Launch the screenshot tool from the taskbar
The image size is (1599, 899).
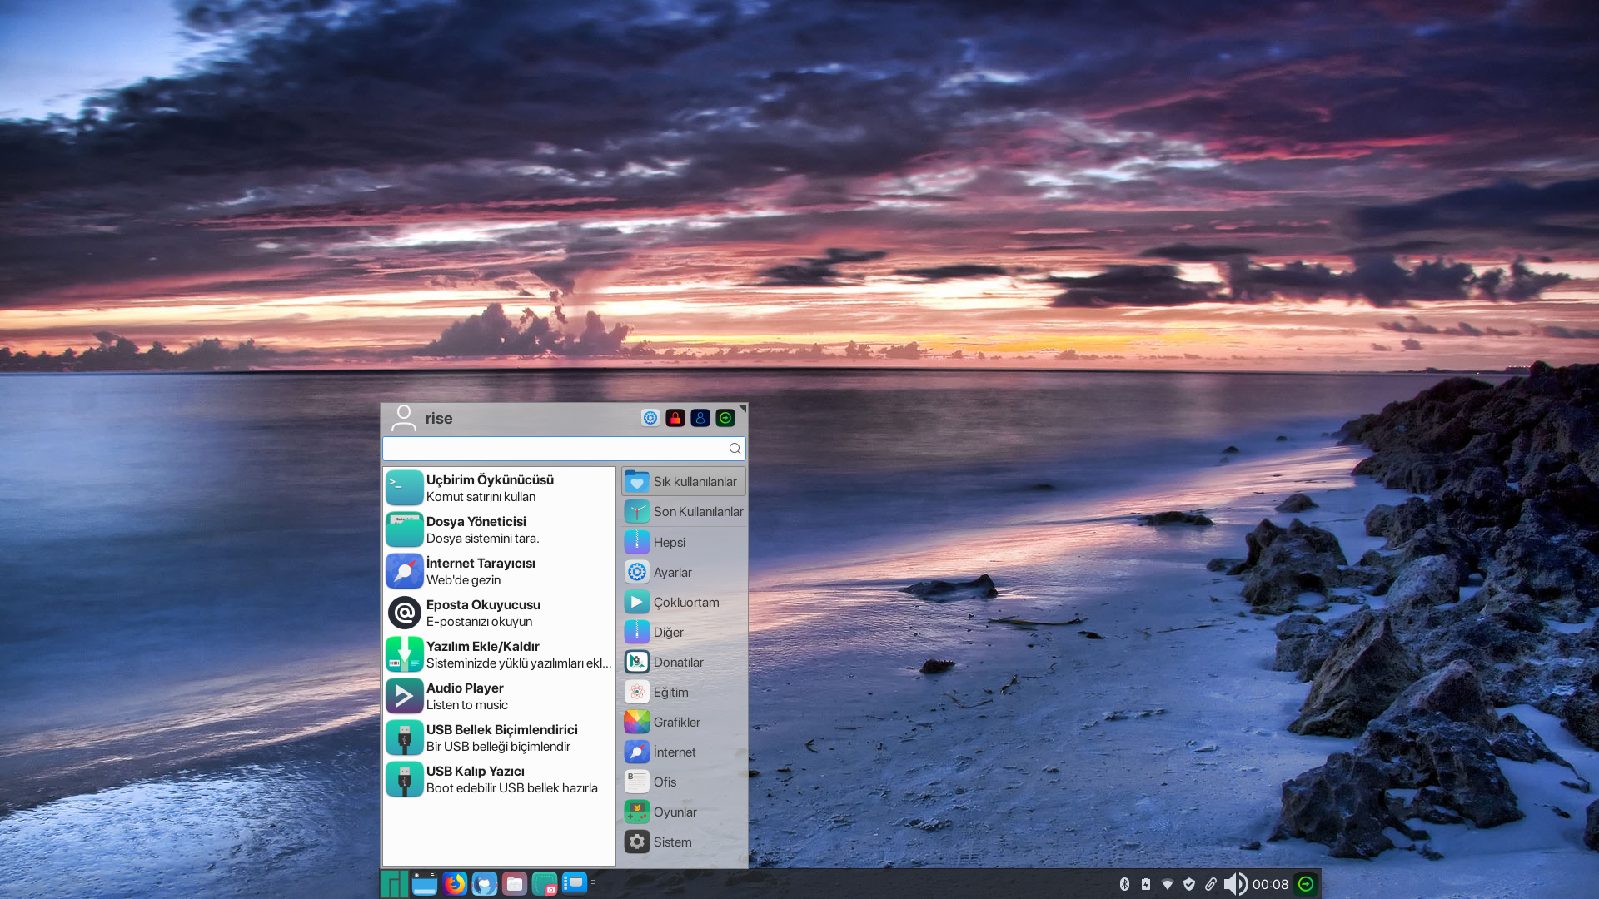(545, 884)
